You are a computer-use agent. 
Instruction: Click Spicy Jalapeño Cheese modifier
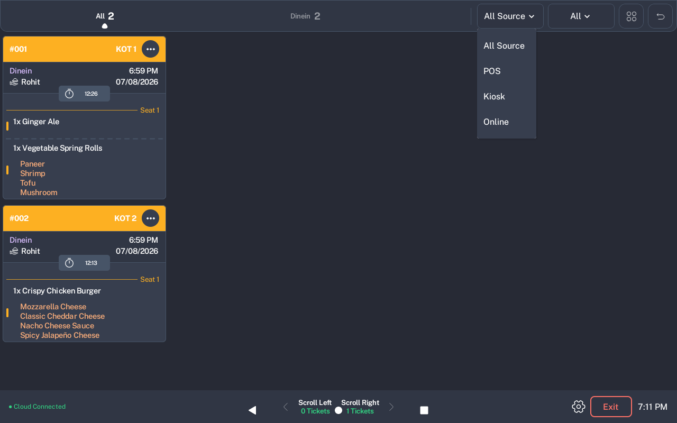60,335
